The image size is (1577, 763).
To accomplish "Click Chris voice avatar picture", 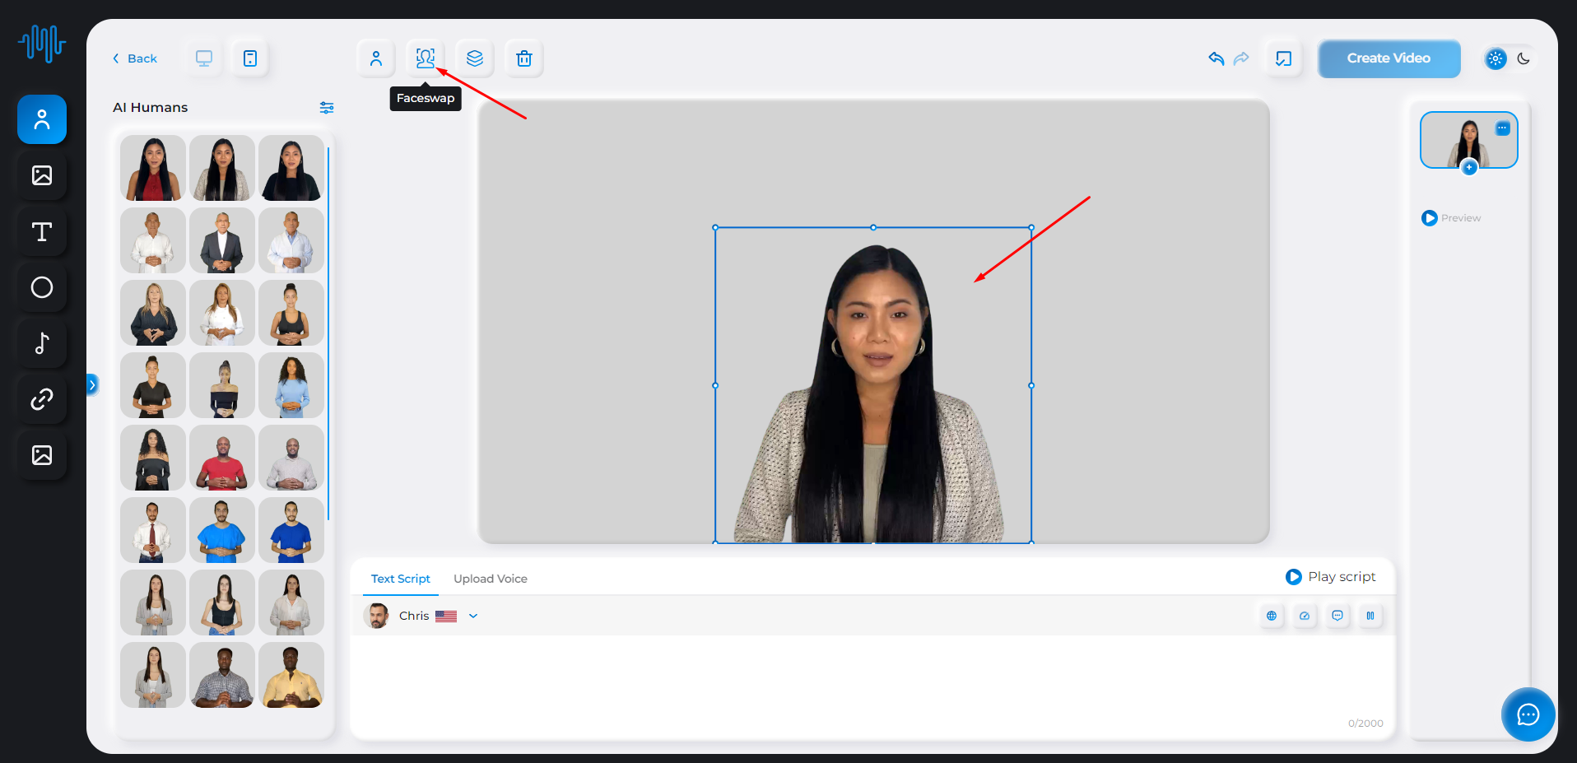I will [x=377, y=616].
